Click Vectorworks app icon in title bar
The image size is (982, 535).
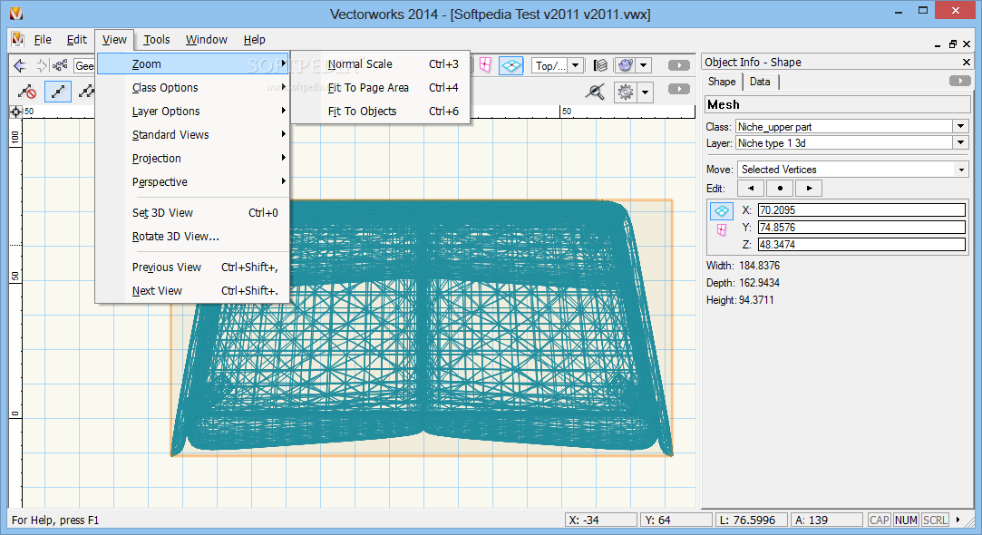coord(15,13)
